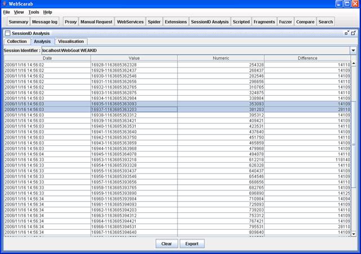361x254 pixels.
Task: Open the File menu
Action: click(x=6, y=12)
